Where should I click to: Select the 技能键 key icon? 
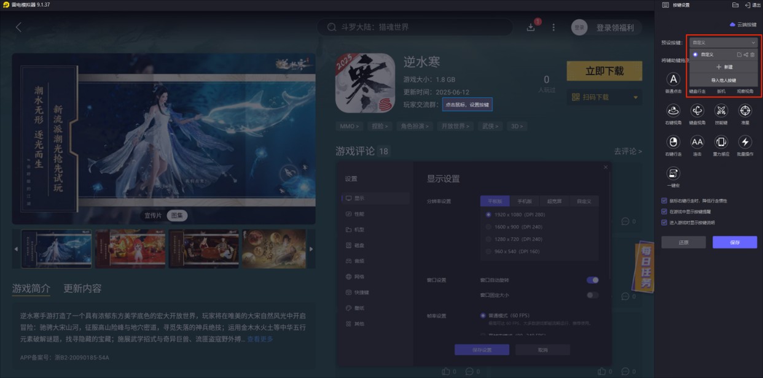[x=721, y=111]
